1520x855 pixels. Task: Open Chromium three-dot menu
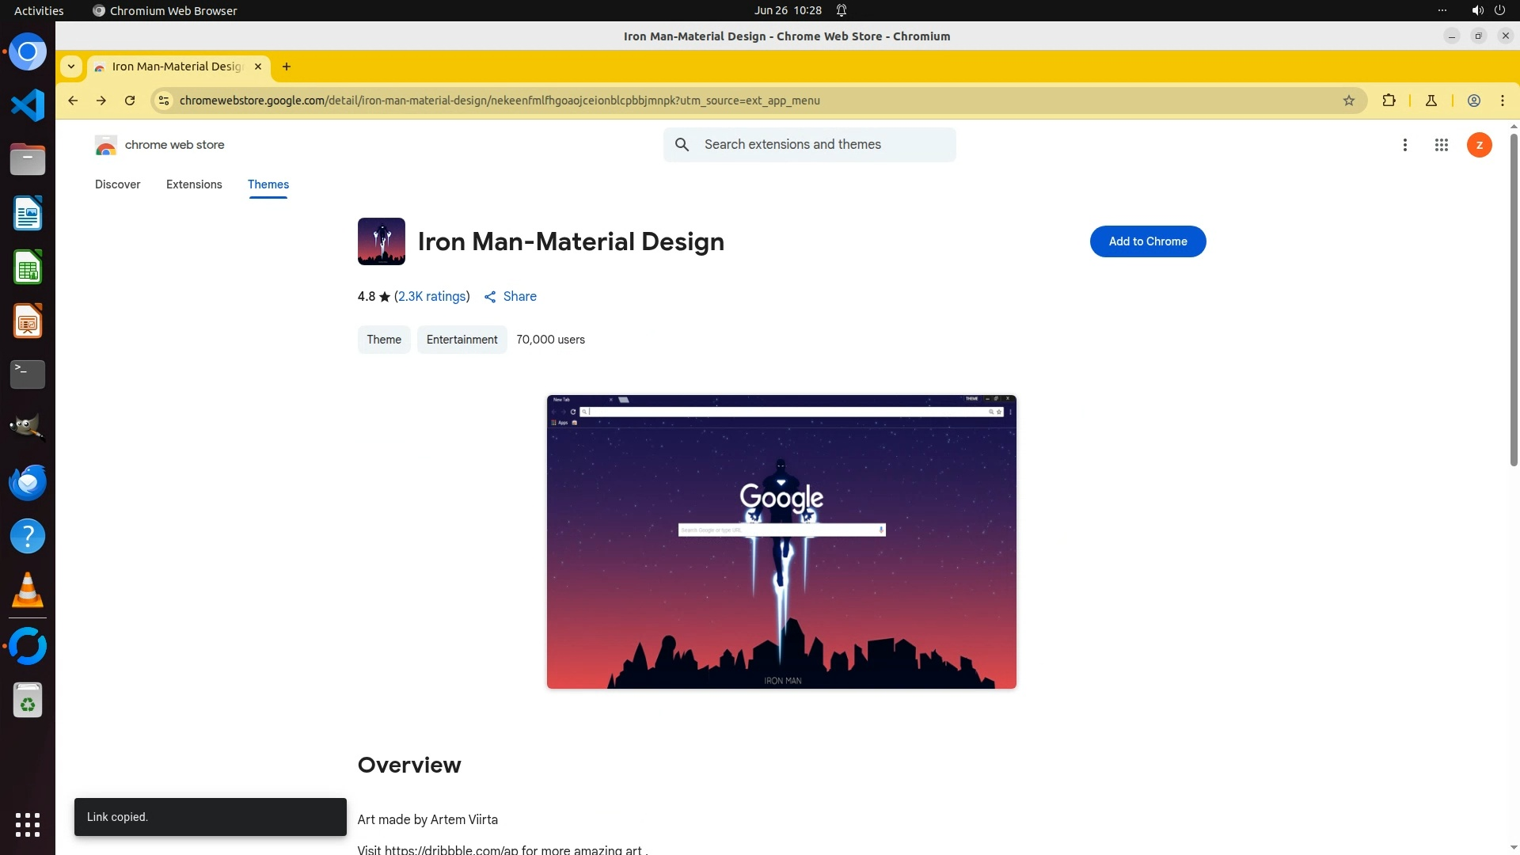click(x=1503, y=101)
